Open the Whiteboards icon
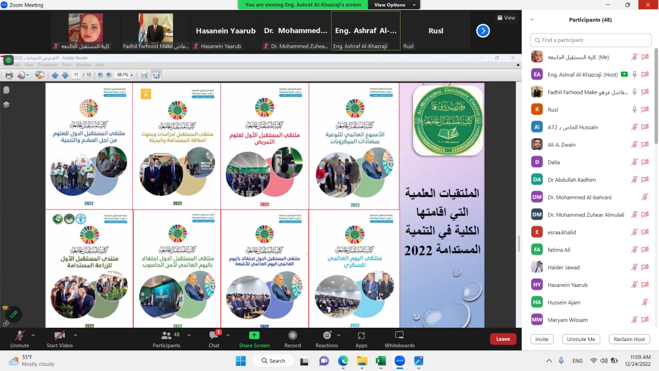The image size is (659, 371). click(400, 335)
